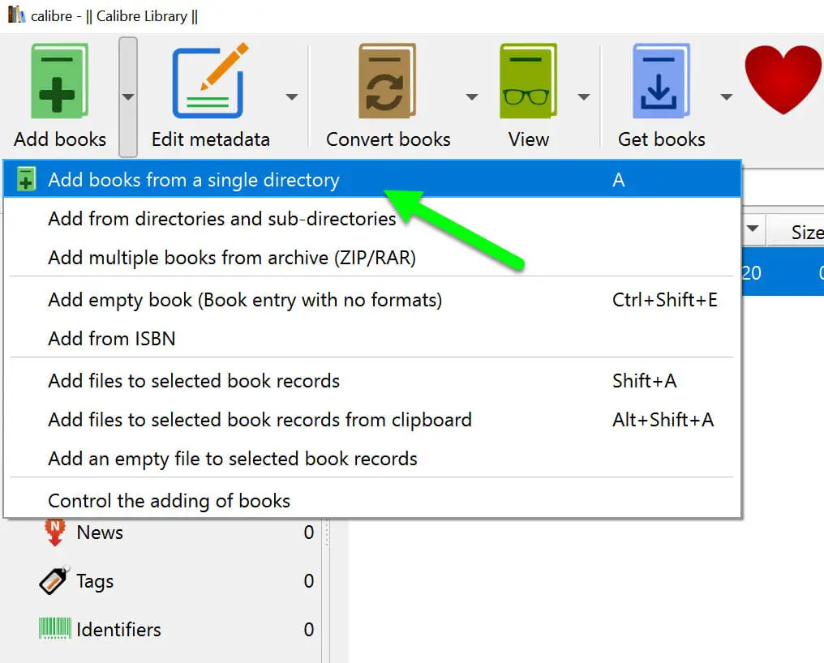Expand the Convert books dropdown arrow
This screenshot has width=824, height=663.
pos(472,97)
